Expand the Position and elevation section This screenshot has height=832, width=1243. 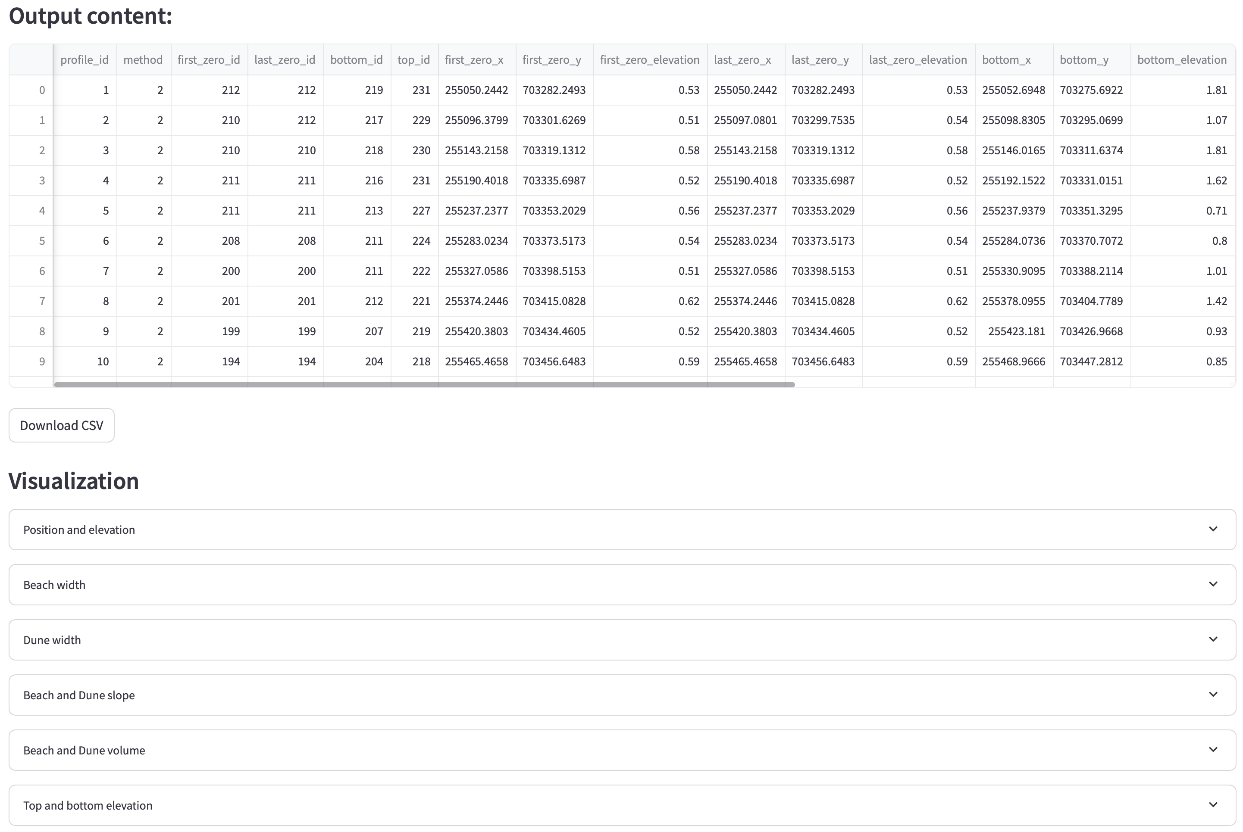point(622,530)
